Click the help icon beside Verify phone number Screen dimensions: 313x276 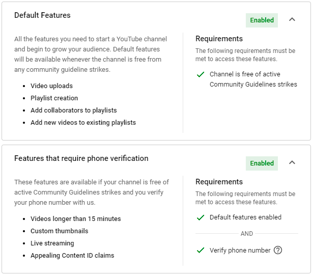click(x=278, y=250)
